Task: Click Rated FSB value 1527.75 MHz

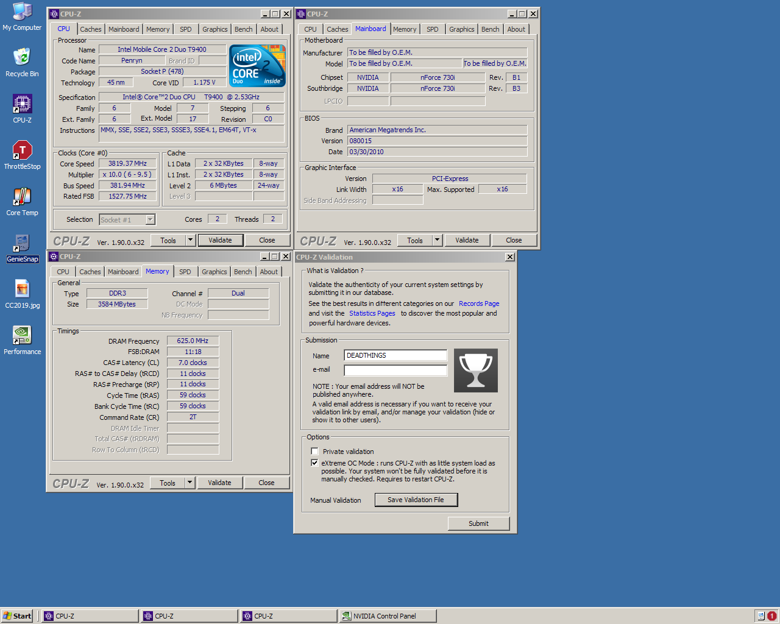Action: (x=127, y=196)
